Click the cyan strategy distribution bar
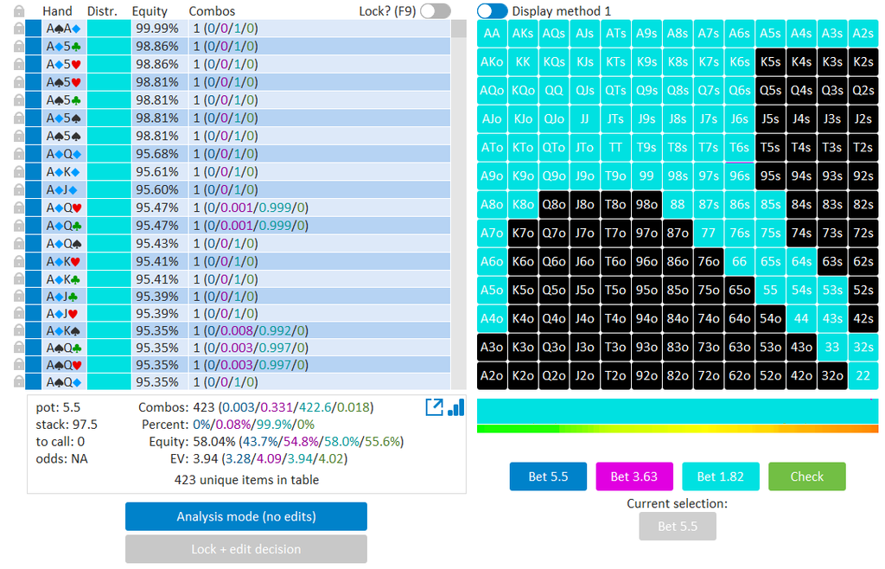This screenshot has width=885, height=569. click(678, 411)
